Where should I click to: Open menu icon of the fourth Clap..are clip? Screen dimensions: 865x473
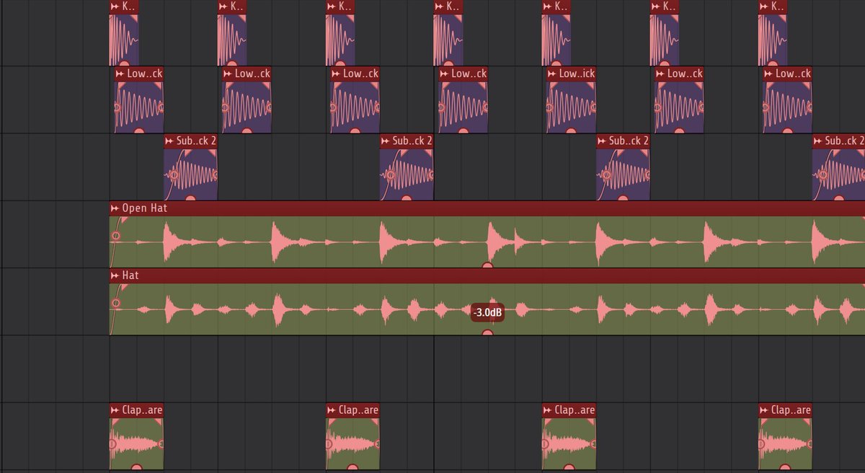coord(764,410)
